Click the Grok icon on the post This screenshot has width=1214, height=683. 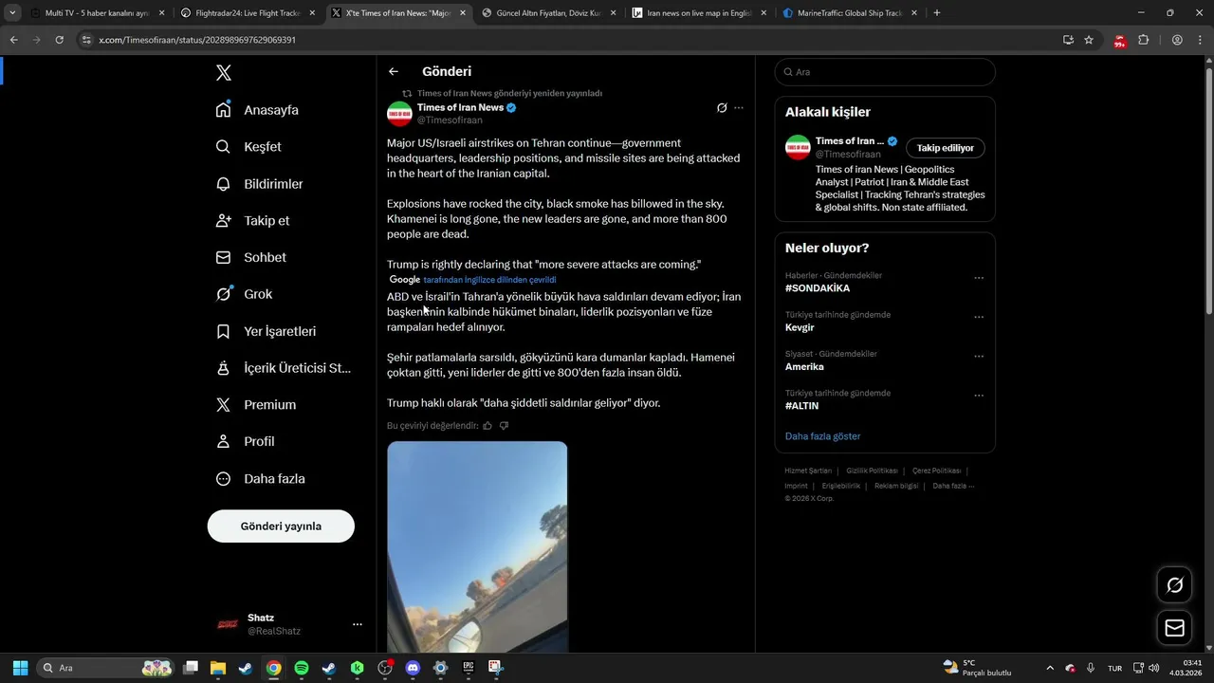pyautogui.click(x=722, y=108)
